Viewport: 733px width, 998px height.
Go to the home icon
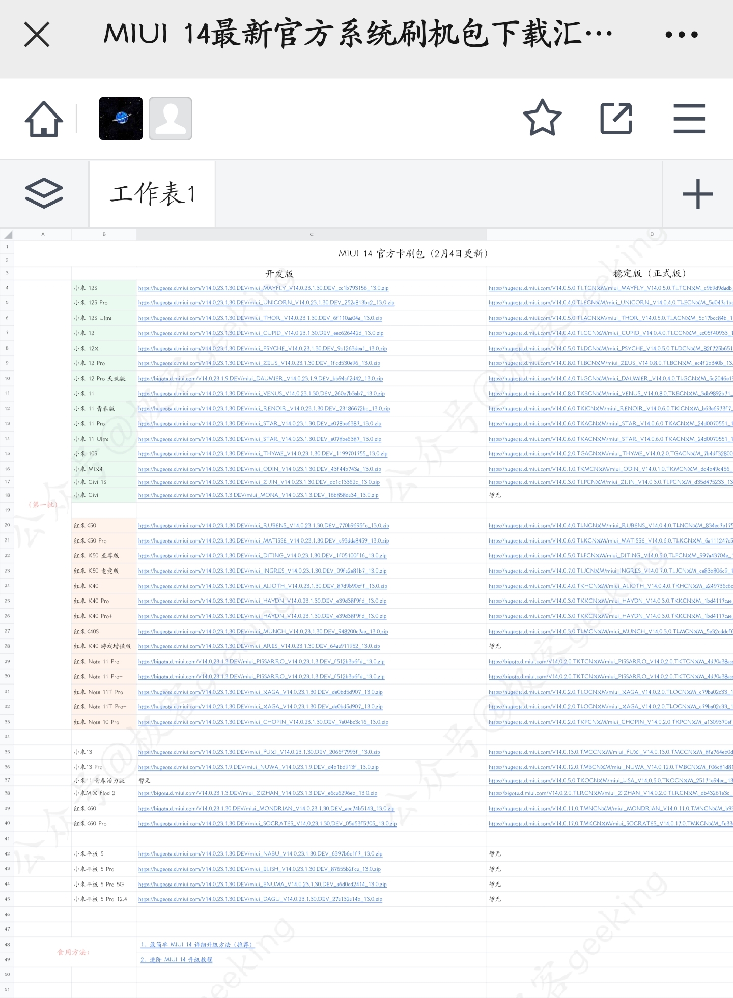tap(44, 119)
